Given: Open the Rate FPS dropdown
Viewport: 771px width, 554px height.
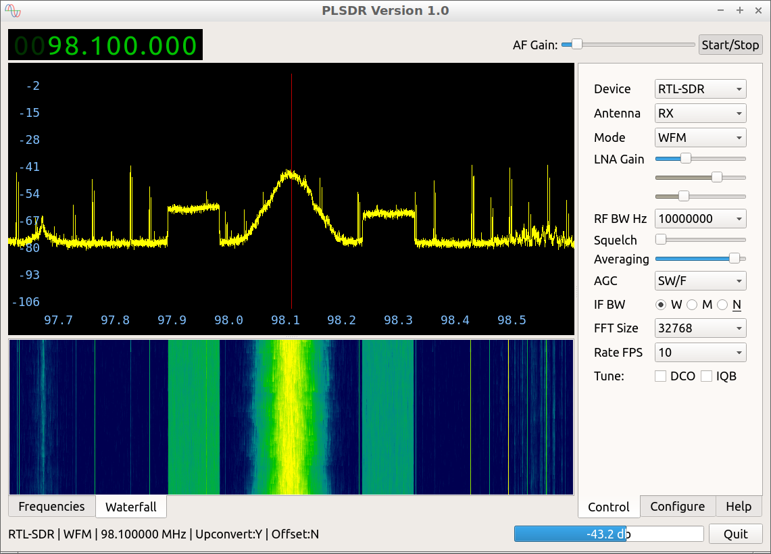Looking at the screenshot, I should click(x=700, y=353).
